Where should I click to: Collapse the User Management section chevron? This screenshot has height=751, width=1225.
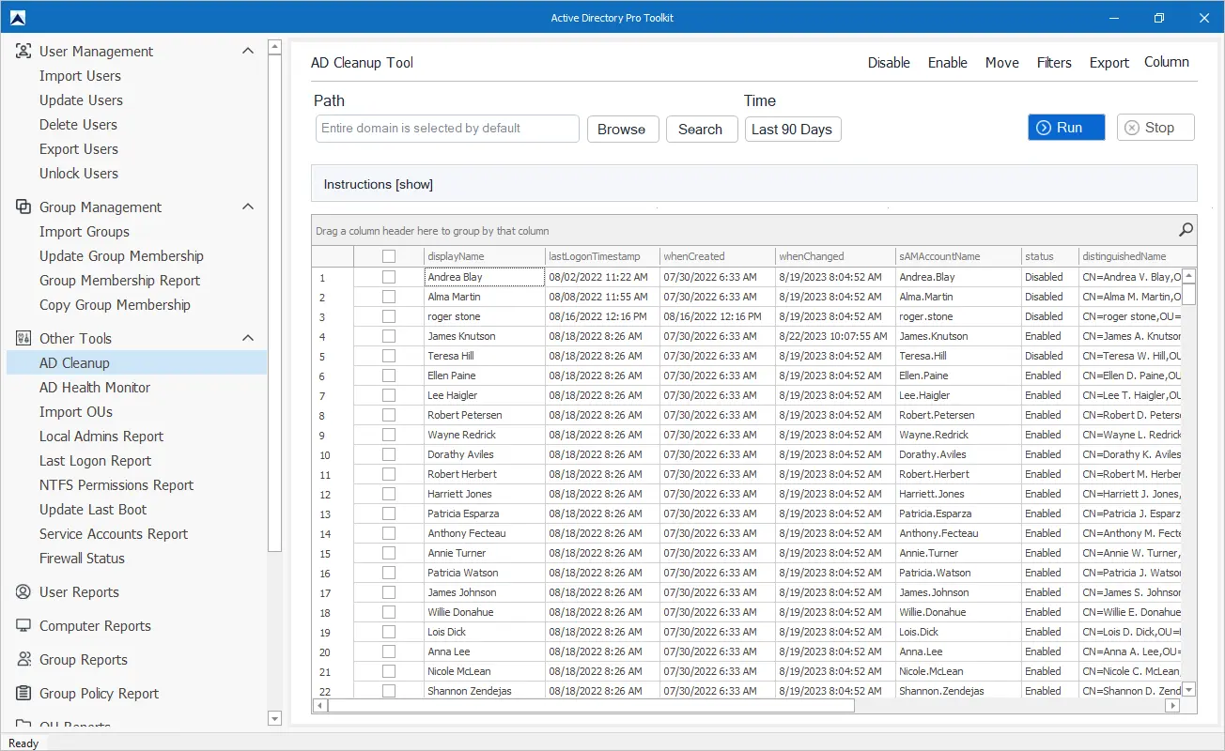coord(248,51)
